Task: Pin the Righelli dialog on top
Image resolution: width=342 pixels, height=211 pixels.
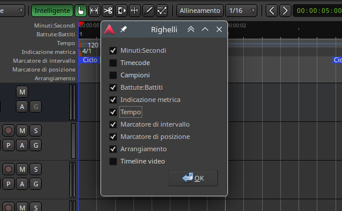Action: point(123,29)
